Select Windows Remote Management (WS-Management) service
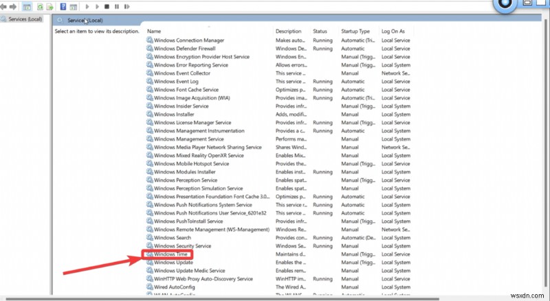This screenshot has height=301, width=550. coord(212,230)
